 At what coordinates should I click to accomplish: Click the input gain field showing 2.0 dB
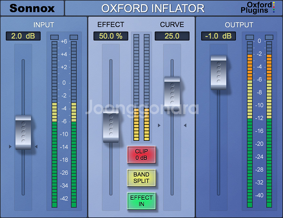point(23,36)
